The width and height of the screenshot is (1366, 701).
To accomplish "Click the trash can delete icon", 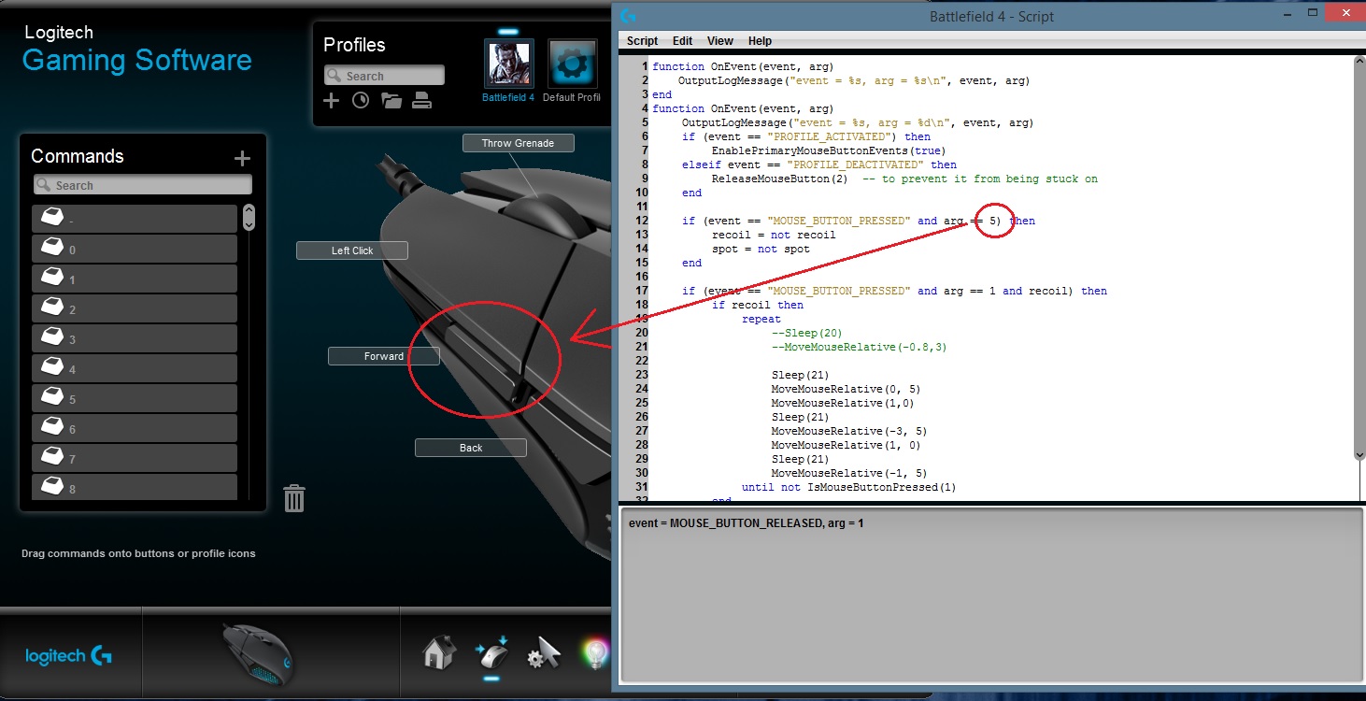I will (294, 498).
